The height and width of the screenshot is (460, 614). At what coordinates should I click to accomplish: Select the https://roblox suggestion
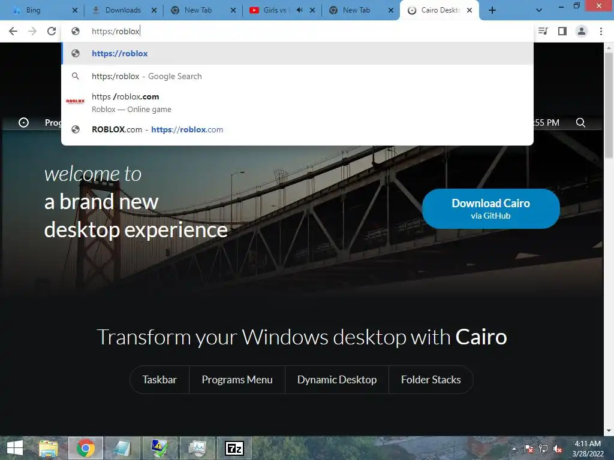click(x=297, y=53)
